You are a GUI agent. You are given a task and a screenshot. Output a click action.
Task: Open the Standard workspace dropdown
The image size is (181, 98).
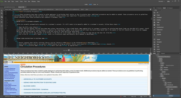(x=161, y=1)
